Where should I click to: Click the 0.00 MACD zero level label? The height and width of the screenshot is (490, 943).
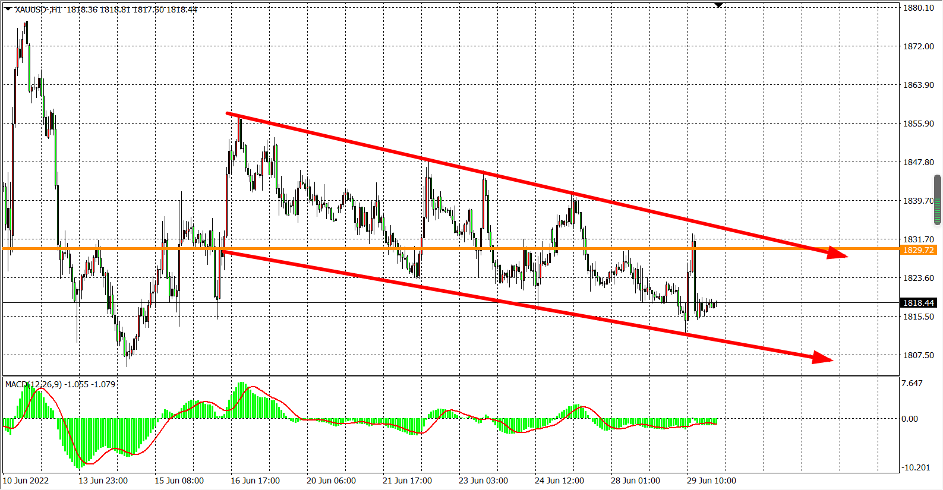[x=910, y=419]
